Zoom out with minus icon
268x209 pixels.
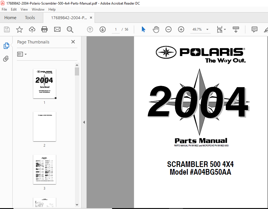[x=168, y=29]
